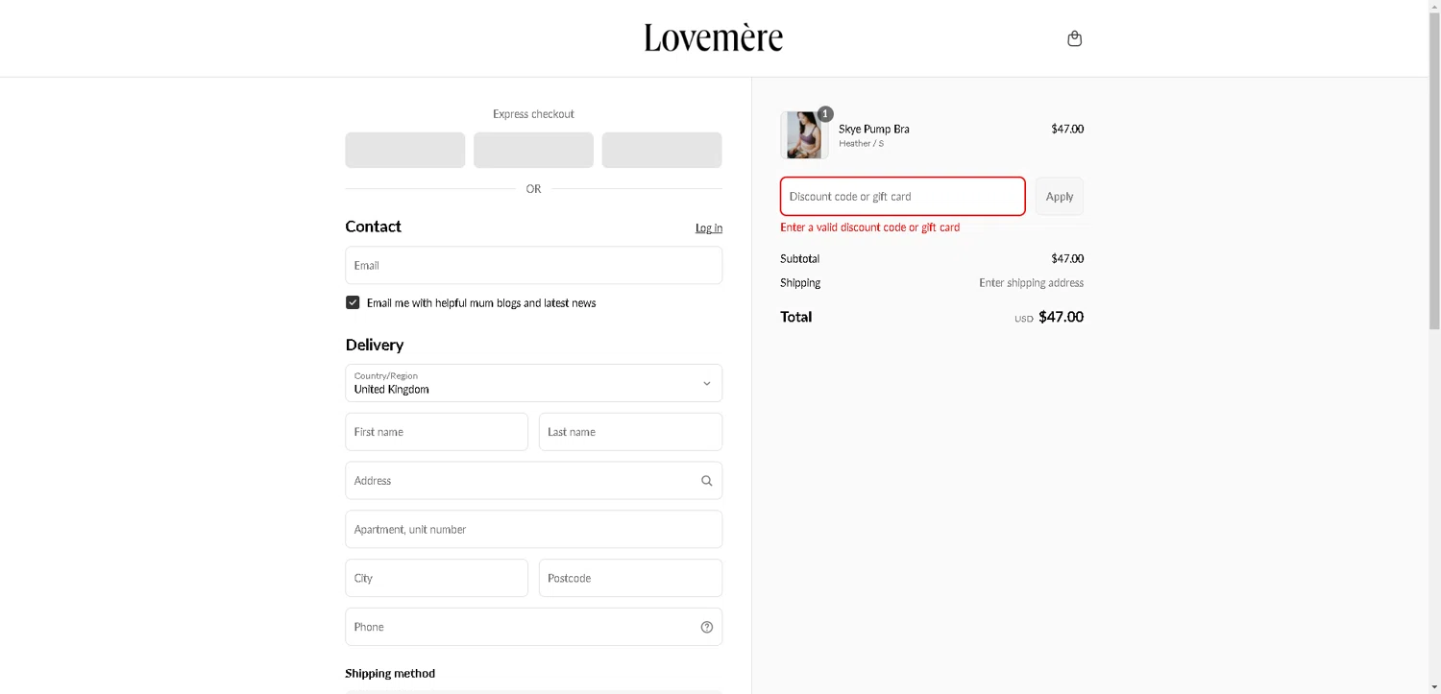Focus the Phone input field
Image resolution: width=1441 pixels, height=694 pixels.
(533, 627)
